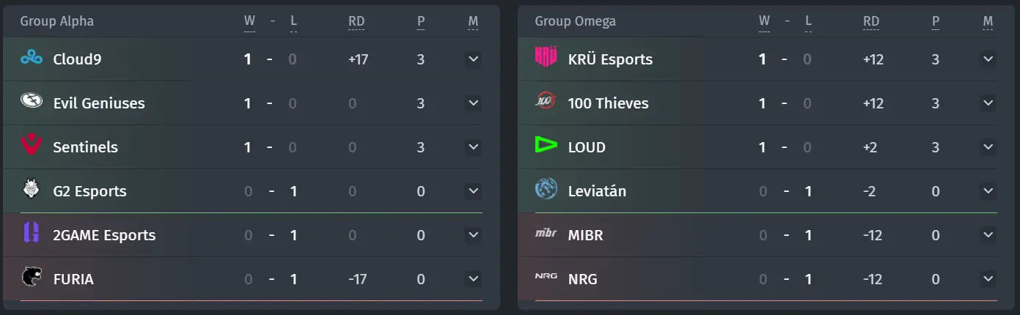
Task: Click the 100 Thieves logo
Action: (x=547, y=103)
